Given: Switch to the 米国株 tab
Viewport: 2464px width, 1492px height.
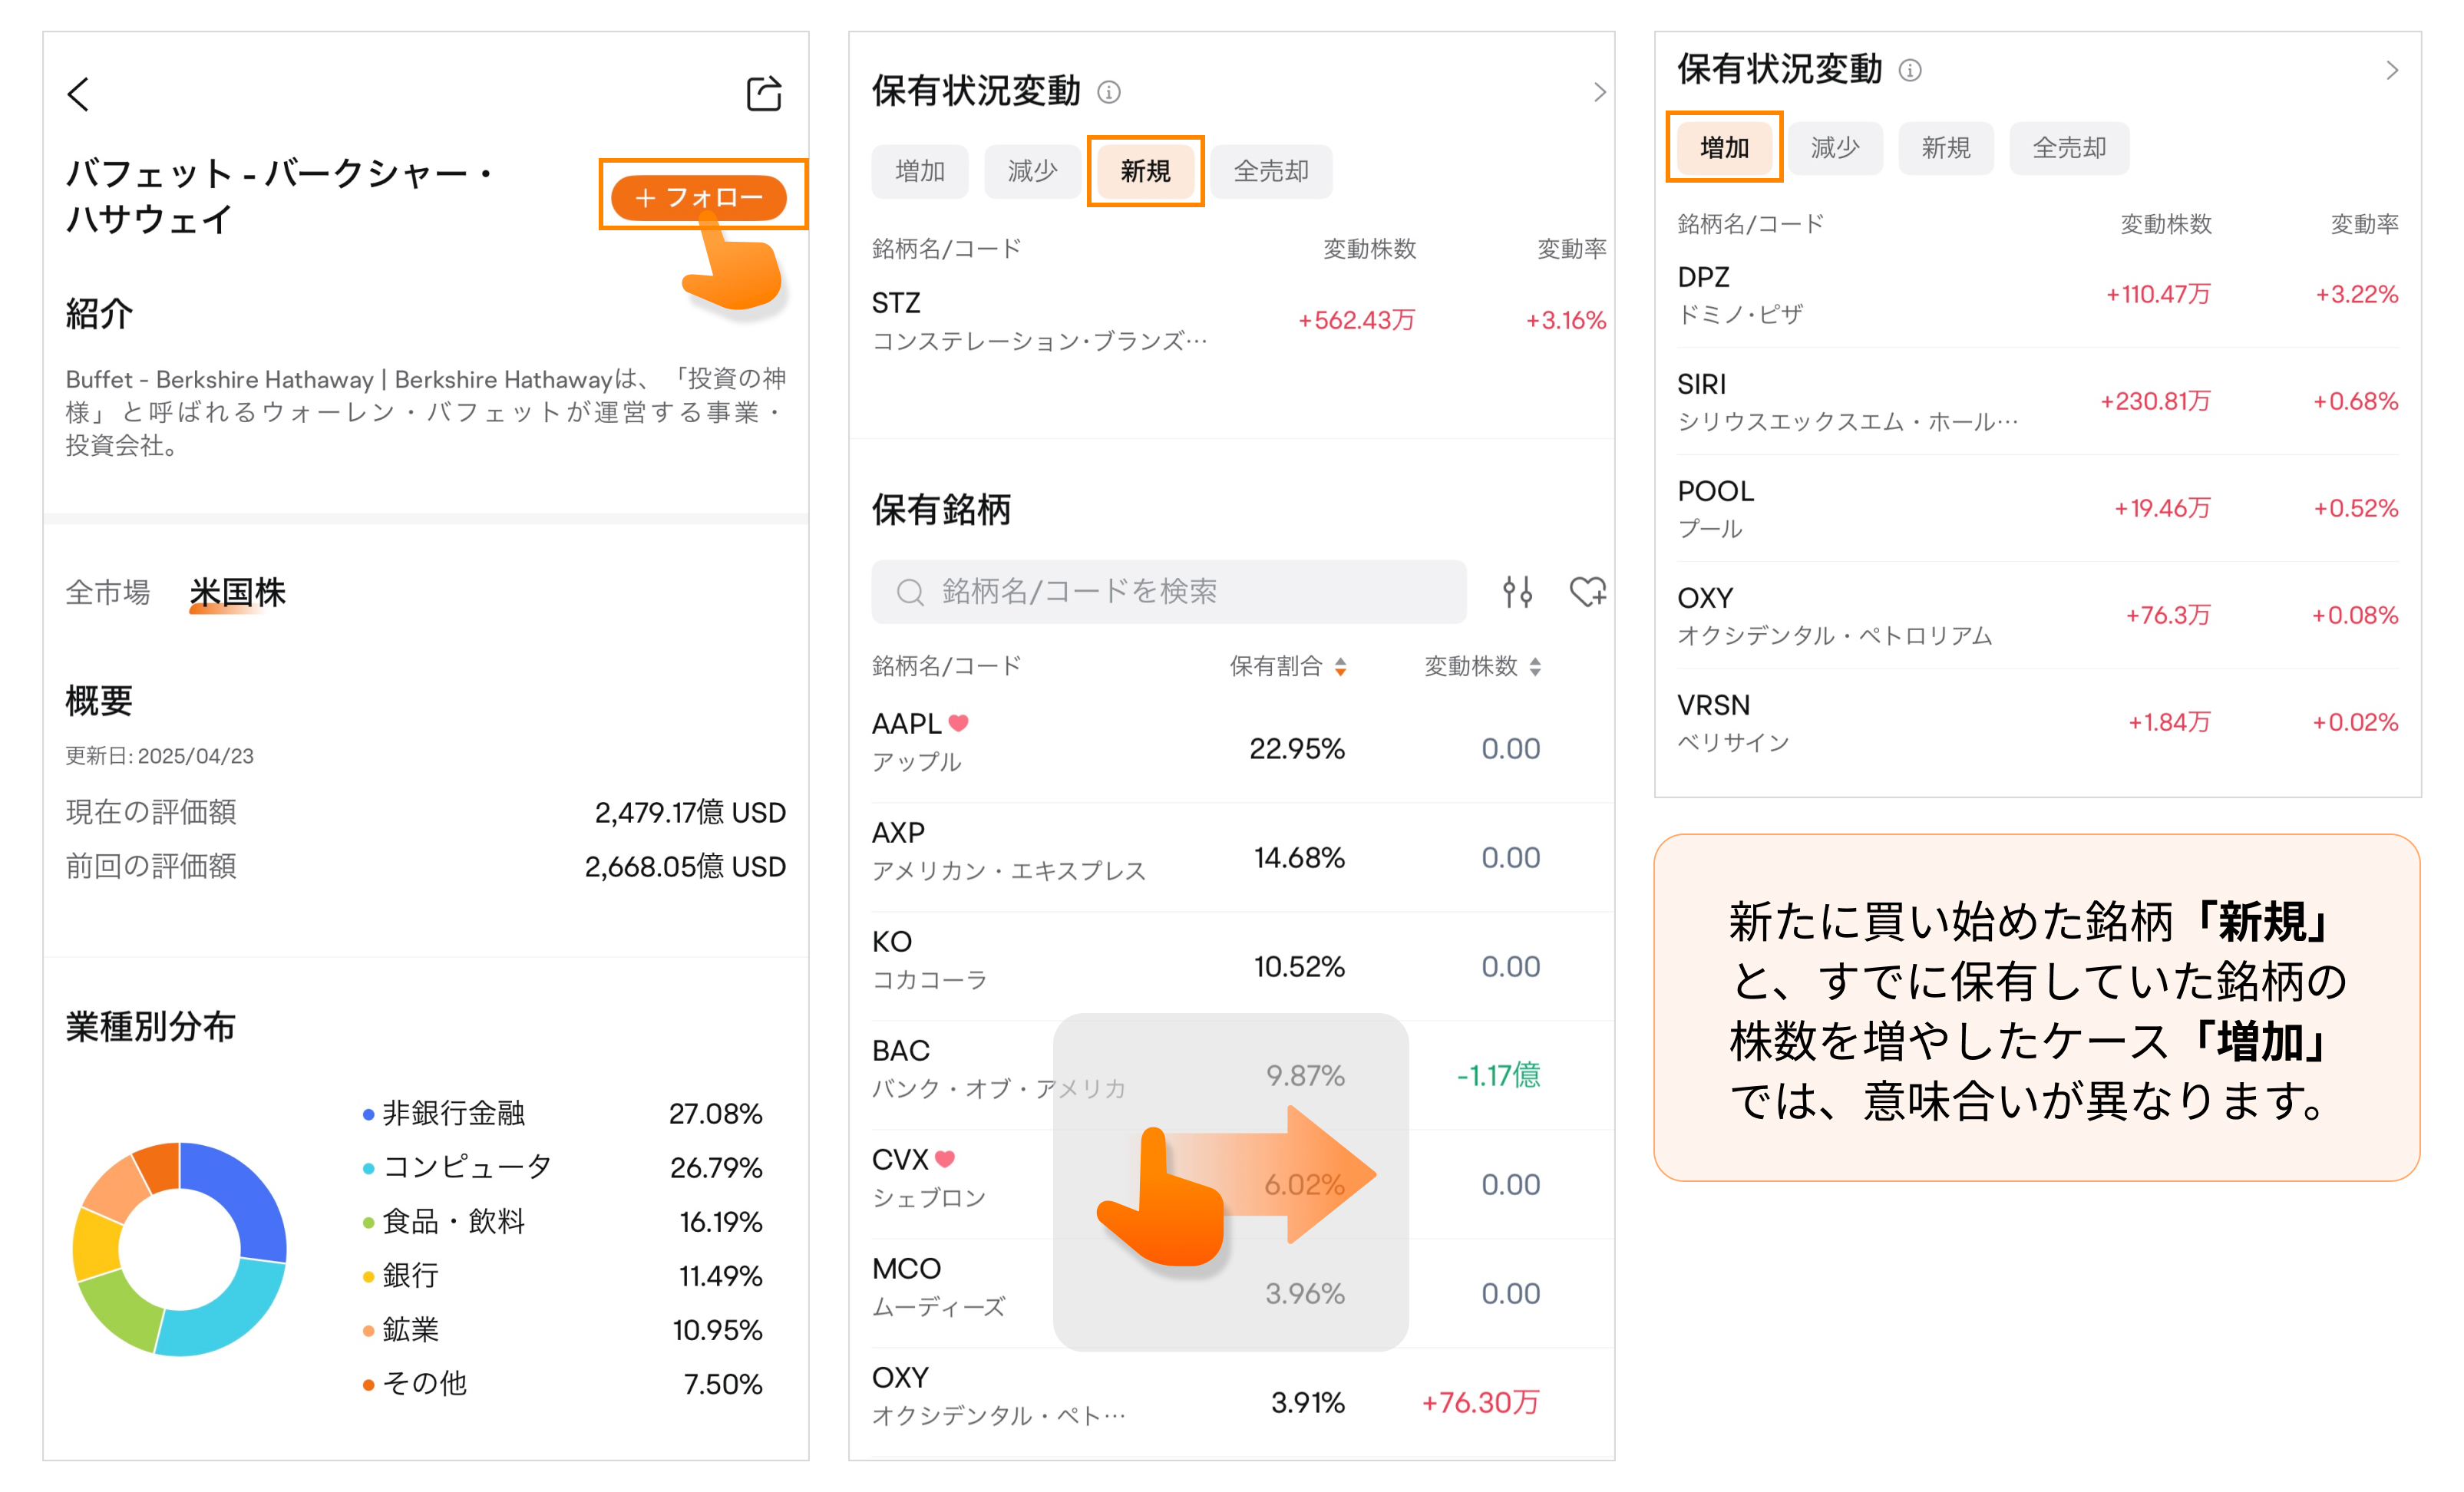Looking at the screenshot, I should 238,593.
